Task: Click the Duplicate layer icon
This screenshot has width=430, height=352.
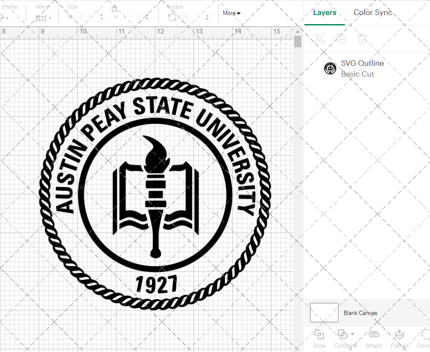Action: point(341,39)
